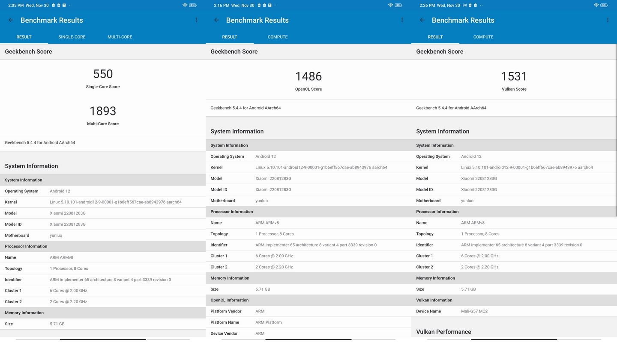Click the "Vulkan Performance" heading
Screen dimensions: 617x342
click(443, 332)
